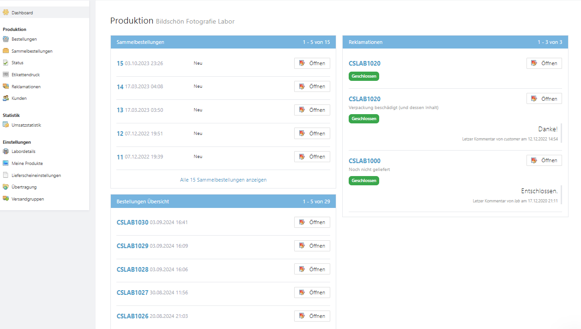Click the Meine Produkte picture icon
581x329 pixels.
[6, 163]
